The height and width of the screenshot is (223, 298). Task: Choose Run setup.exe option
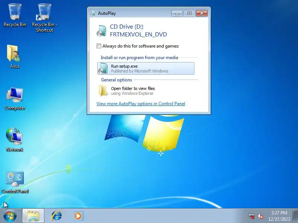point(146,68)
